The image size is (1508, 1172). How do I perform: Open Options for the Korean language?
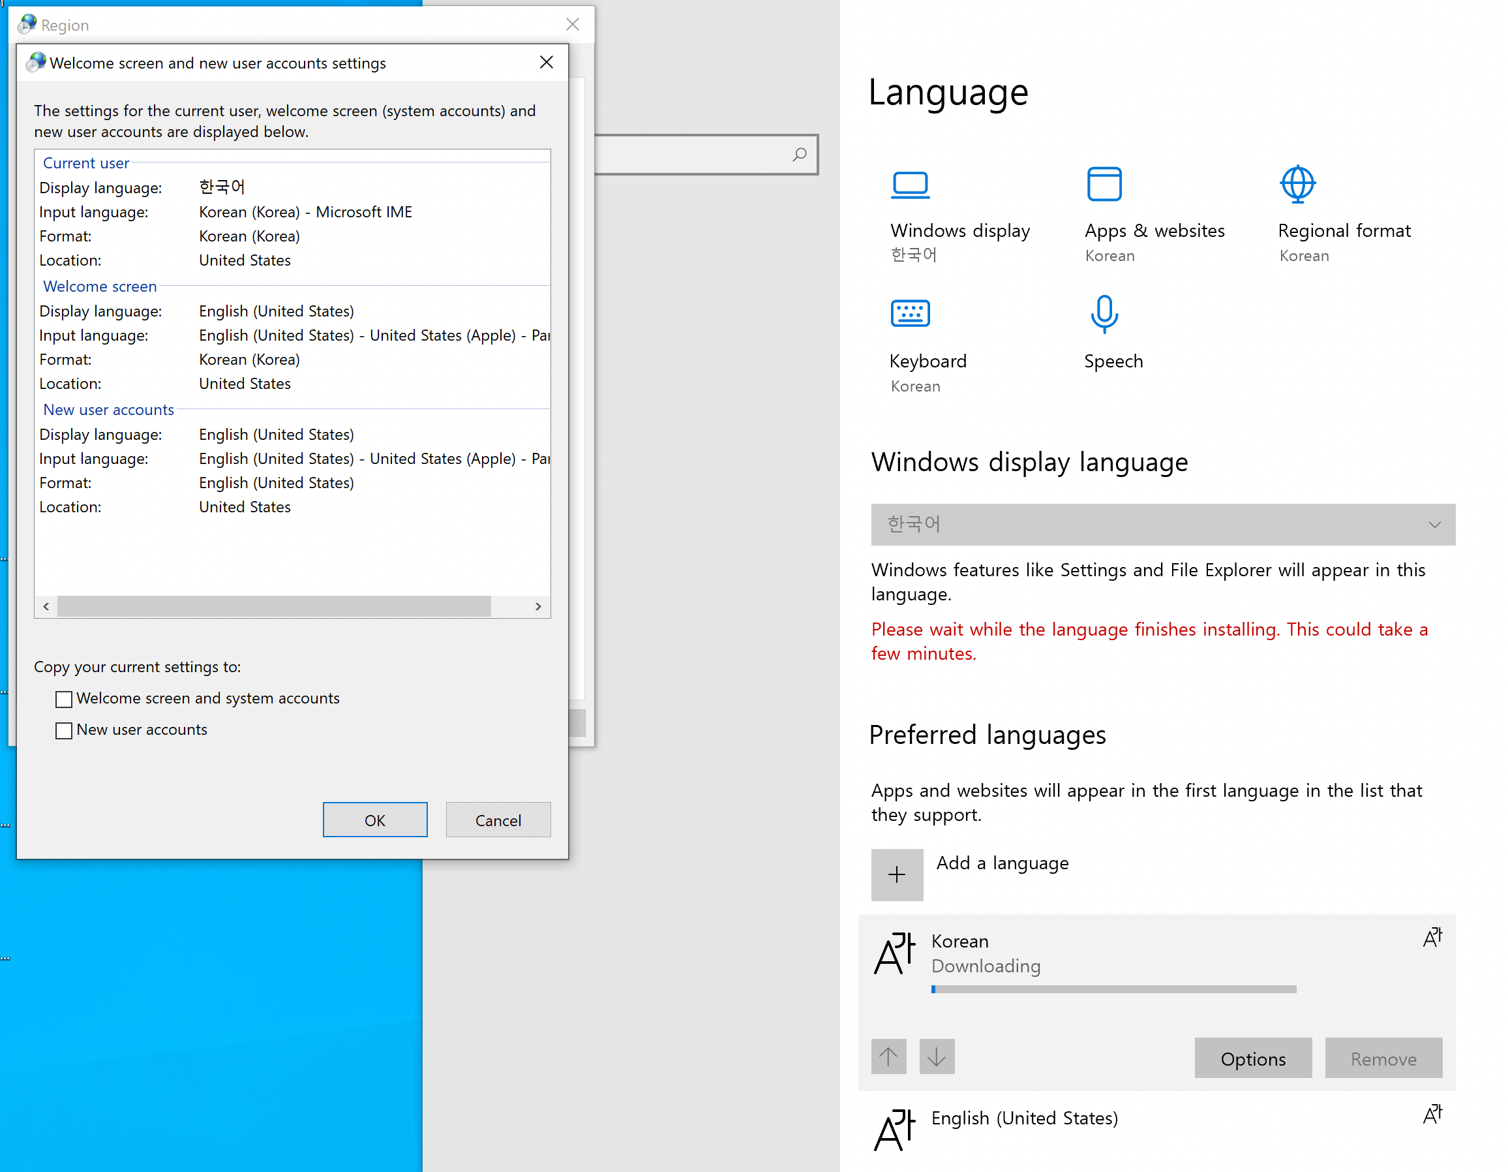tap(1252, 1058)
